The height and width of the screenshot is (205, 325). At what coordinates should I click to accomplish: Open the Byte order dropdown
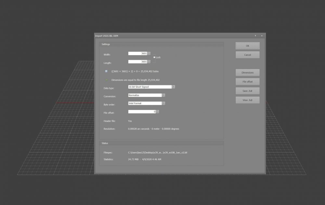point(164,103)
